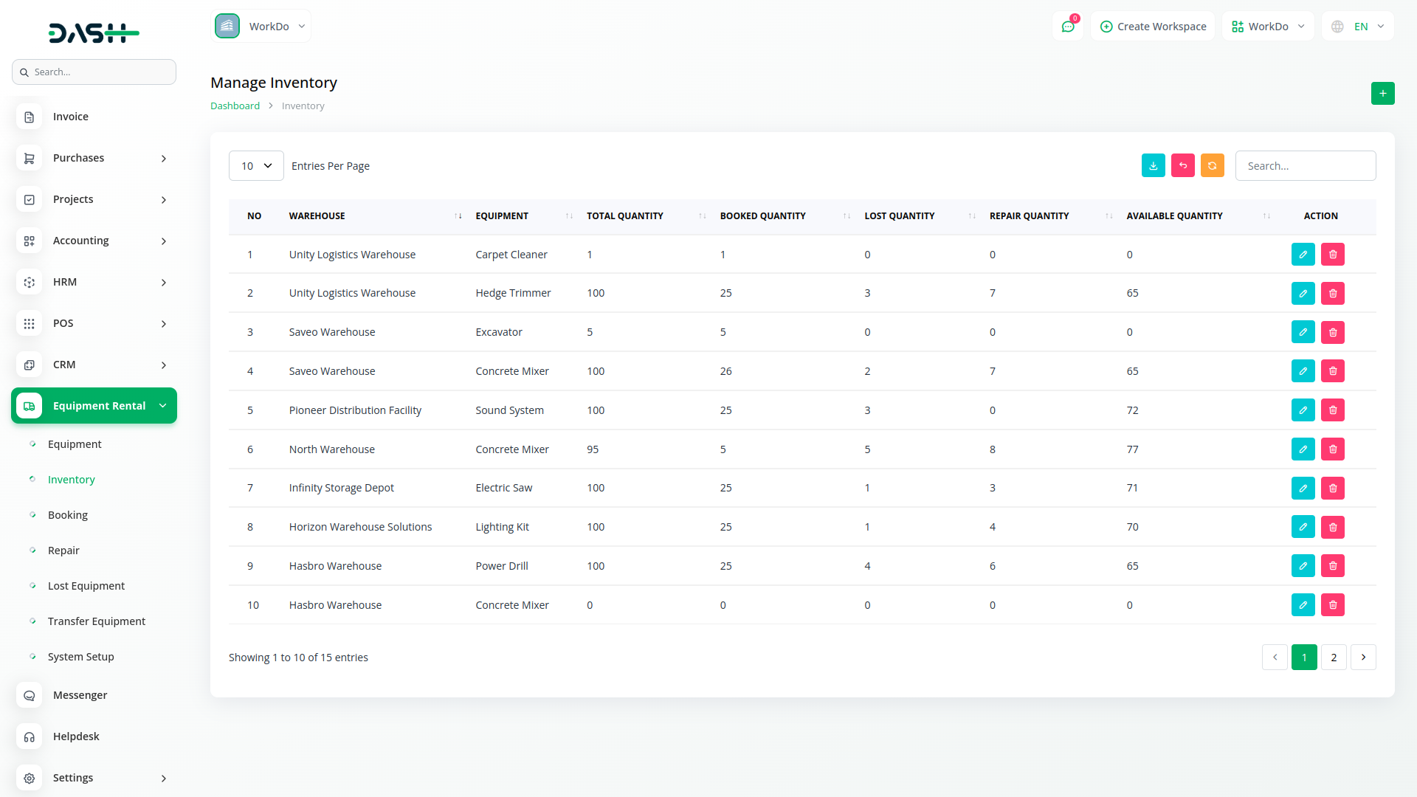Delete the Power Drill inventory row
1417x797 pixels.
[1332, 566]
